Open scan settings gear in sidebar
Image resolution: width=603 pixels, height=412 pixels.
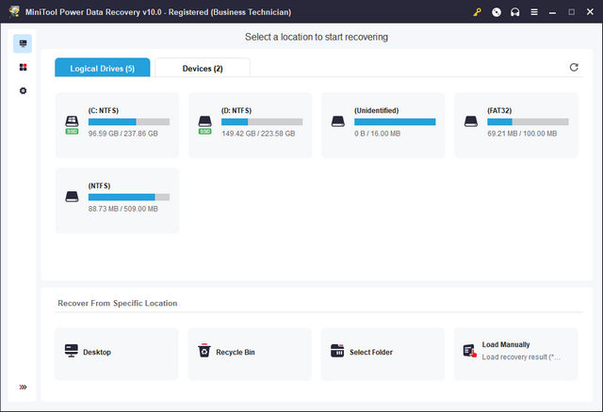23,90
